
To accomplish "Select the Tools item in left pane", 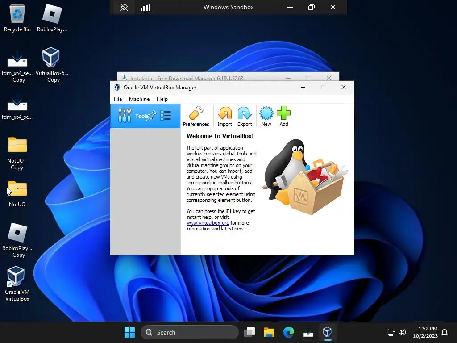I will pos(145,116).
